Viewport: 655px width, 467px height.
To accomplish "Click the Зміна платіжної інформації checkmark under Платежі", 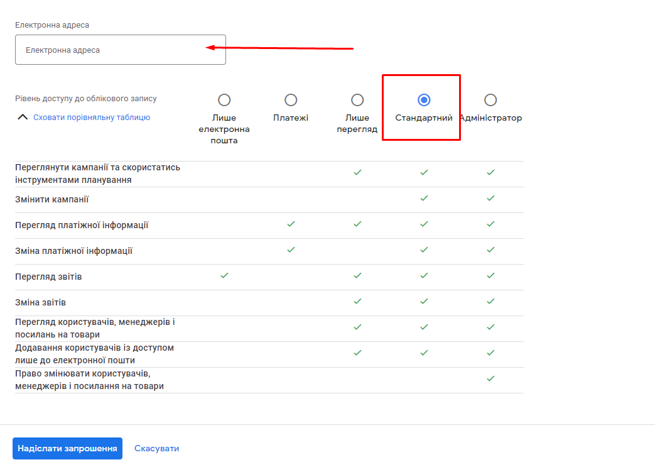I will [x=291, y=250].
